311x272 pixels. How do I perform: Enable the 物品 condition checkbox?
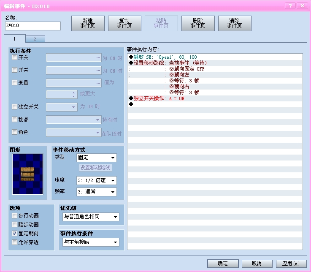click(14, 120)
